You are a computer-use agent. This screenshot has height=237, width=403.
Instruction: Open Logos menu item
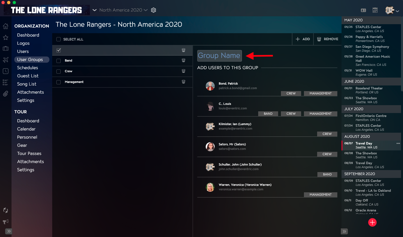(23, 43)
